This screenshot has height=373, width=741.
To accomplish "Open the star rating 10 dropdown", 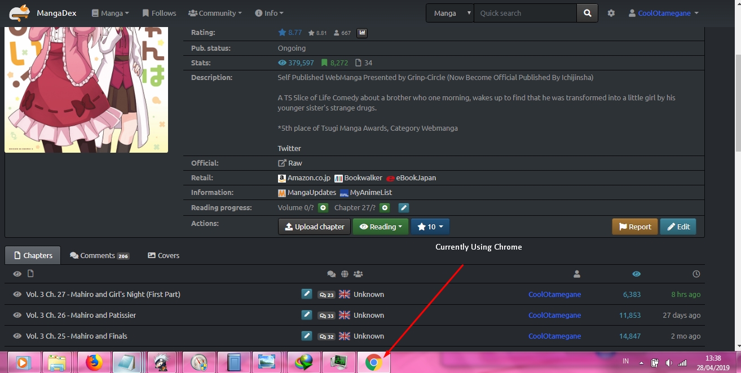I will [x=430, y=227].
